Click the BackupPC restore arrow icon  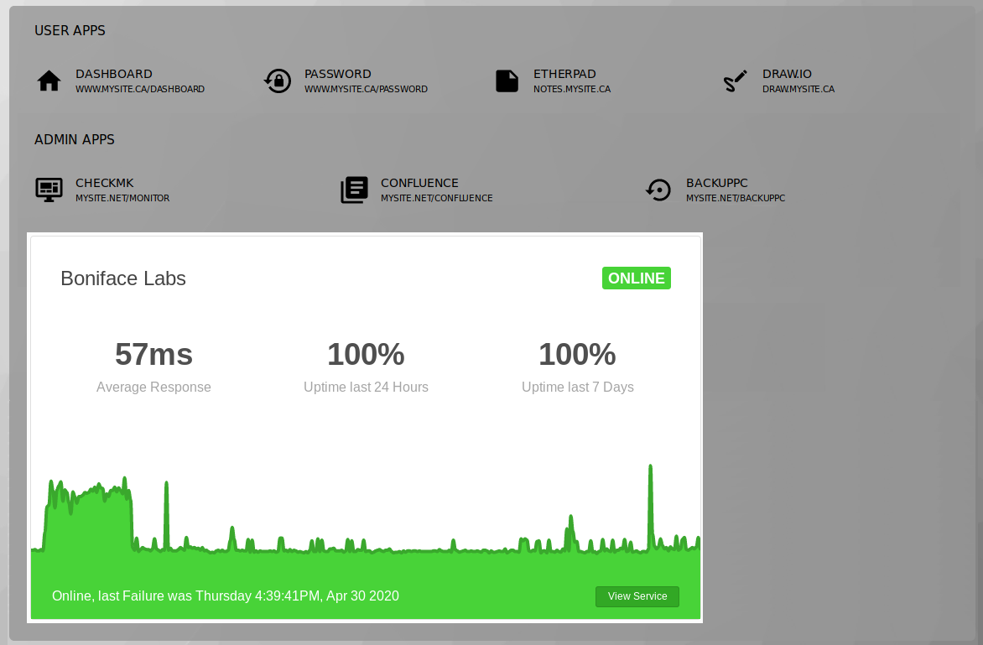[x=658, y=190]
